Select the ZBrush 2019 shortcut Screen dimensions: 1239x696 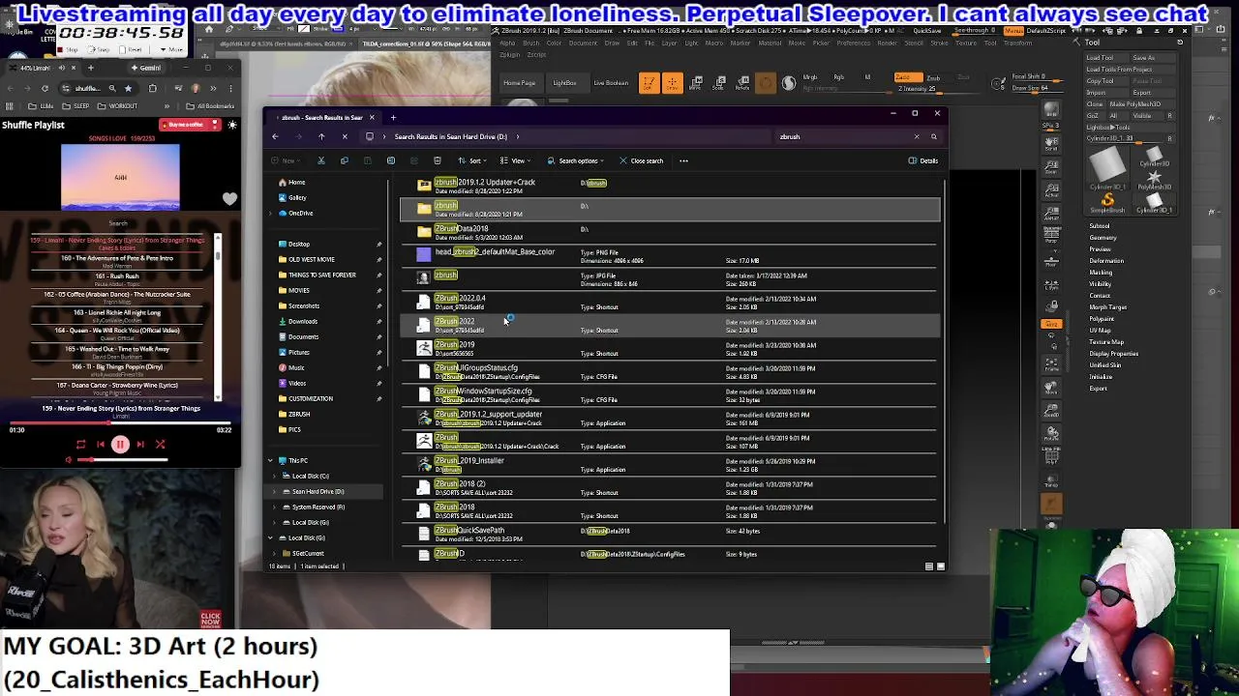coord(669,348)
